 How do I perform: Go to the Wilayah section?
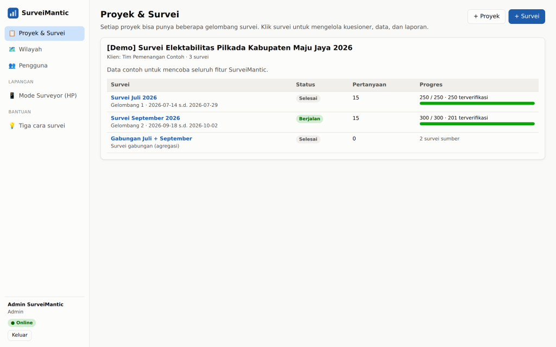coord(45,49)
